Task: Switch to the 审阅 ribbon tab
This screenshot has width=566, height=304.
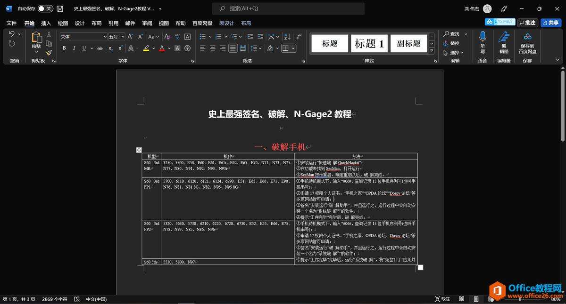Action: pos(147,23)
